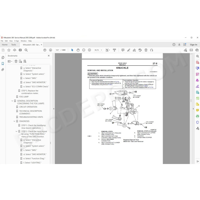Viewport: 200px width, 200px height.
Task: Switch to the Home tab
Action: (5, 45)
